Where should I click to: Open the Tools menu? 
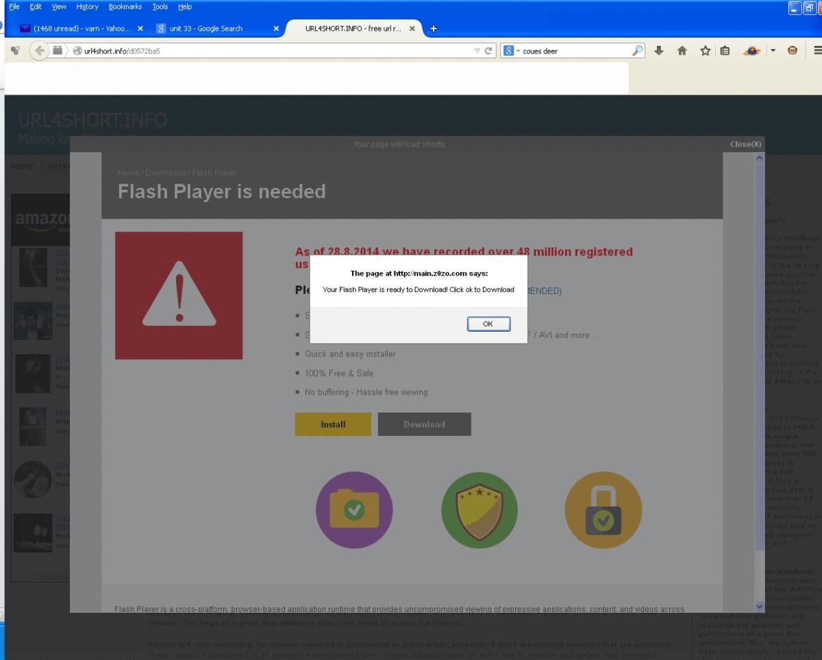coord(160,7)
